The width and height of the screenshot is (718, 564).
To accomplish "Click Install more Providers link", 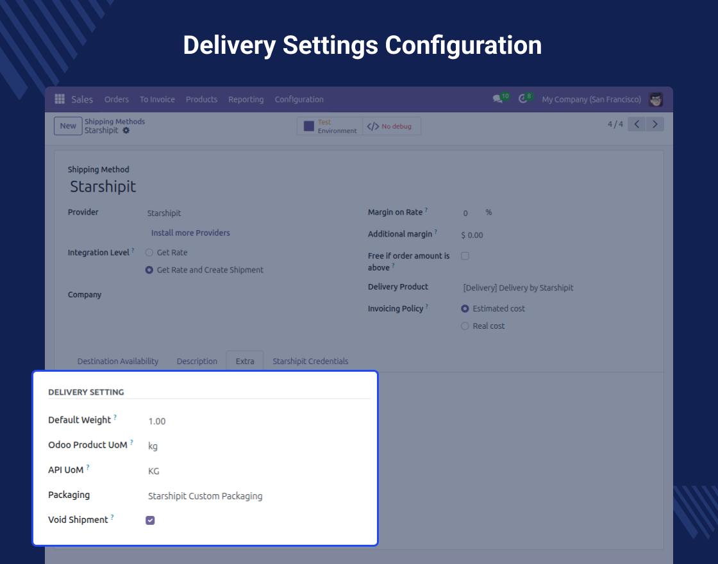I will (190, 233).
